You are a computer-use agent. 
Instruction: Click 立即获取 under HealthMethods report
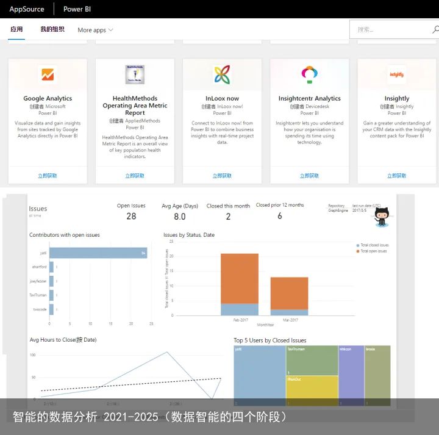pyautogui.click(x=135, y=176)
